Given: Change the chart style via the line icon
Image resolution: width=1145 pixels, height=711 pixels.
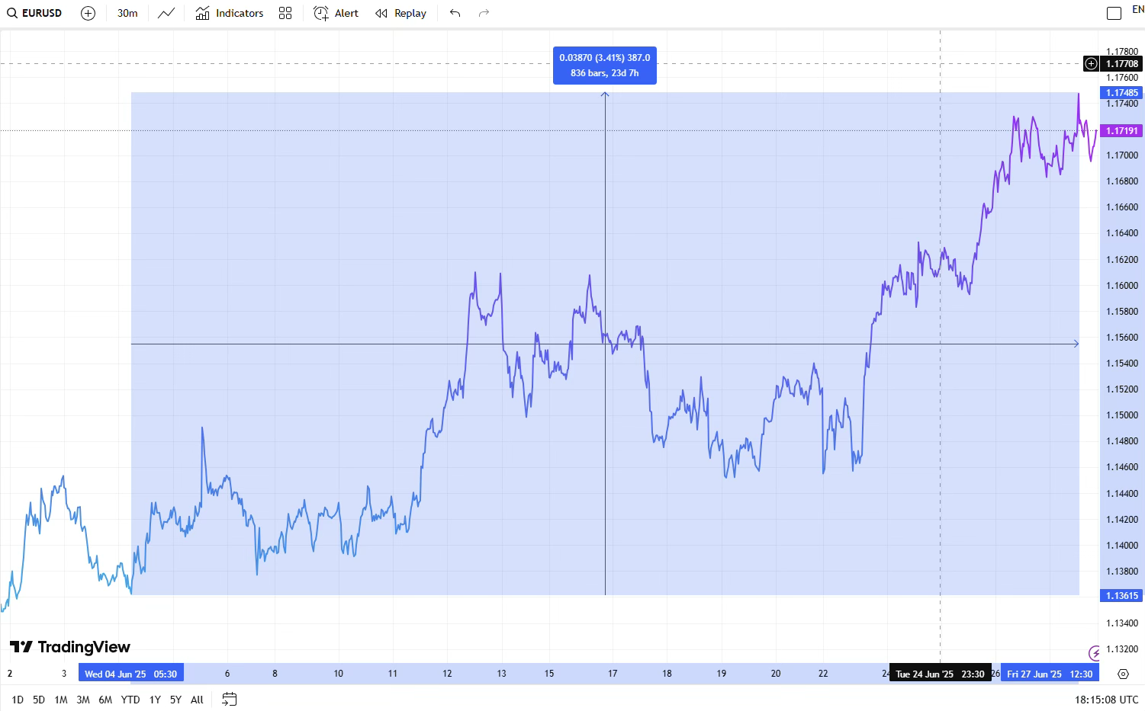Looking at the screenshot, I should tap(166, 13).
